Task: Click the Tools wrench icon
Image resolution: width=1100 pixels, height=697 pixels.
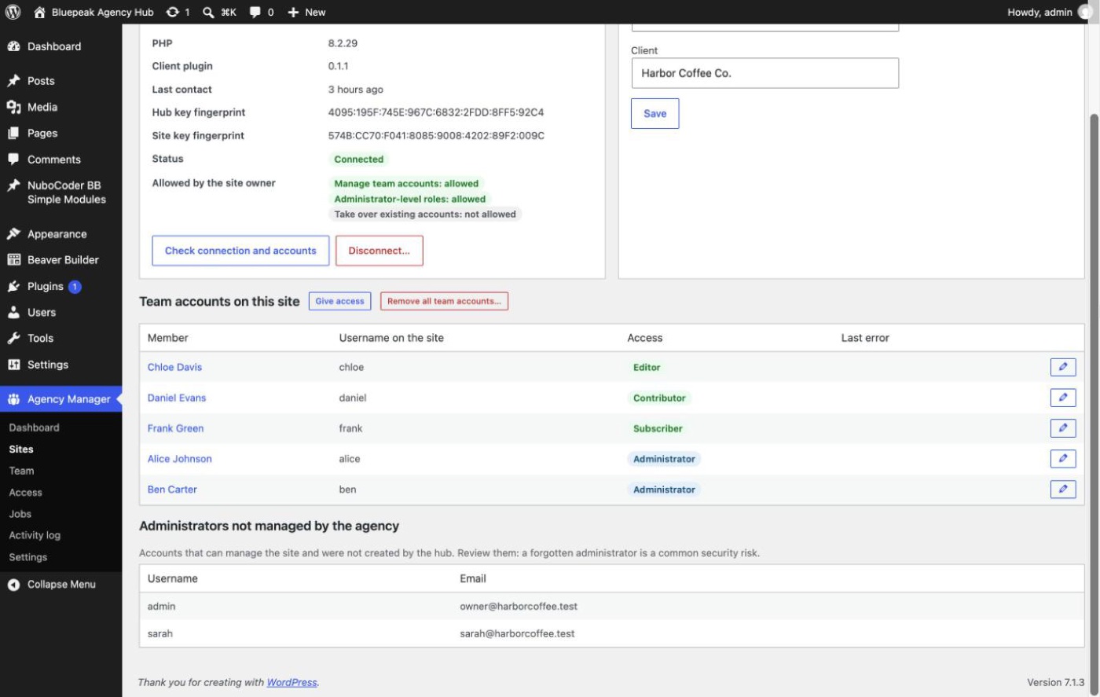Action: [x=13, y=338]
